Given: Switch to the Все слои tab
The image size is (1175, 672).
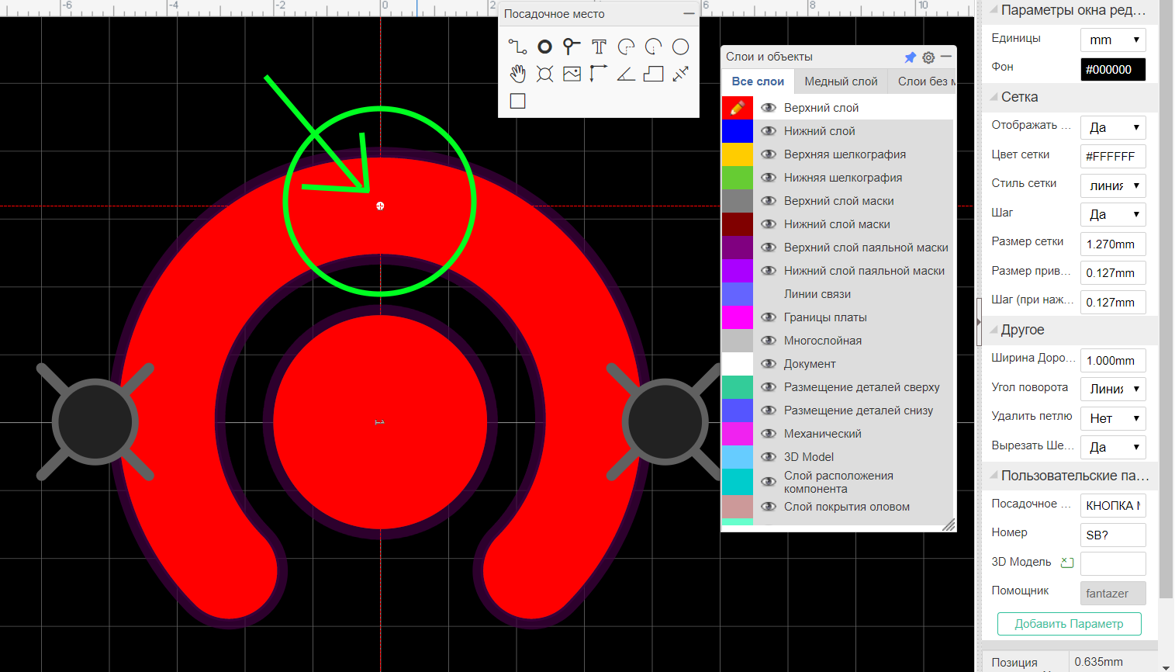Looking at the screenshot, I should pyautogui.click(x=758, y=81).
